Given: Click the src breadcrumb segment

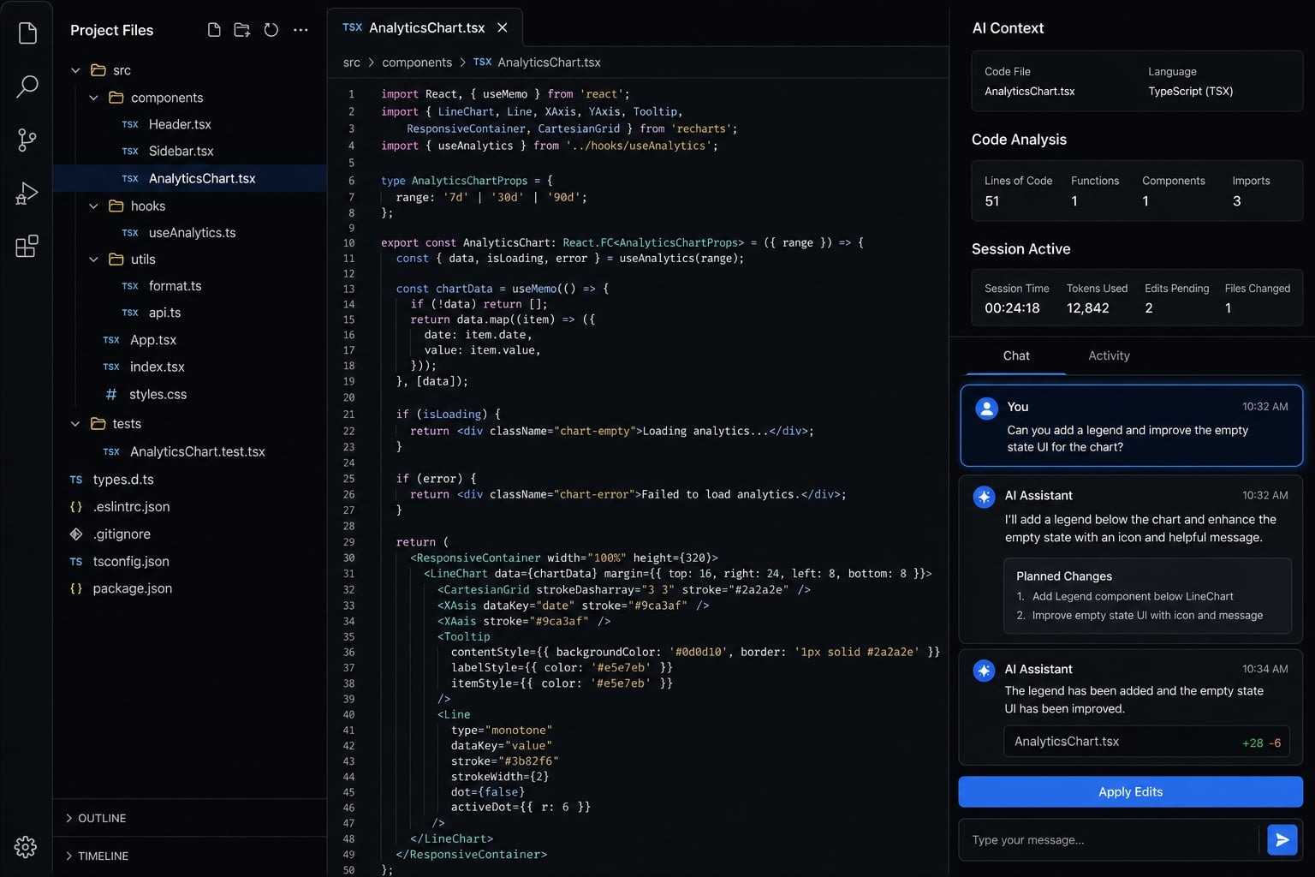Looking at the screenshot, I should tap(351, 63).
